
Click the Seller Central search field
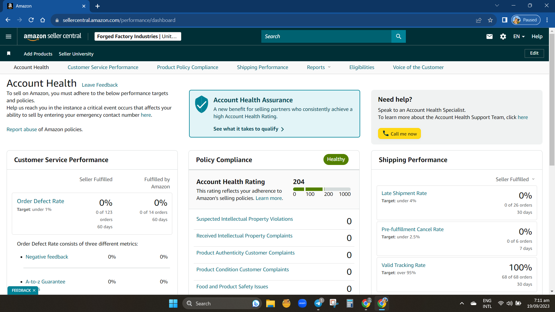(x=326, y=36)
